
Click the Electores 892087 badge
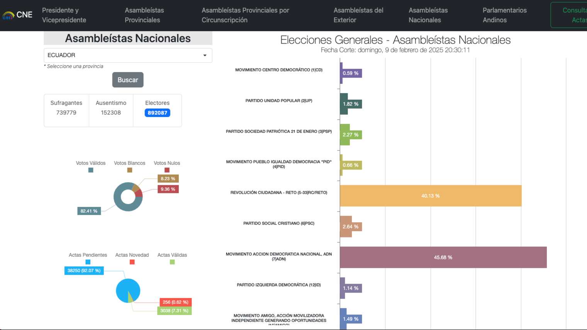(157, 113)
